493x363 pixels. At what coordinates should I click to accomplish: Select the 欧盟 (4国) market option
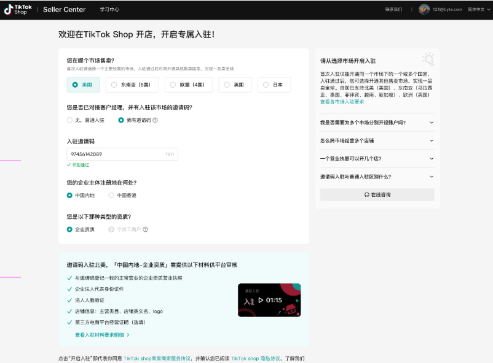pyautogui.click(x=189, y=85)
